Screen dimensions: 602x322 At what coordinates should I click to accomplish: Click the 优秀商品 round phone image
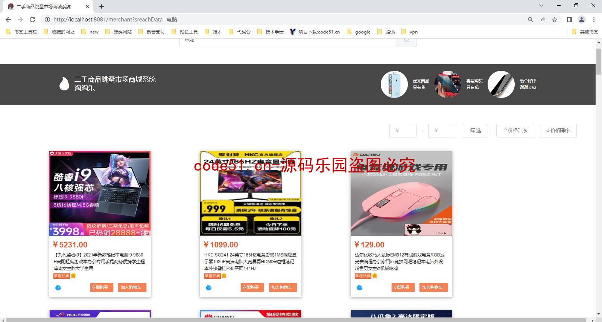click(394, 84)
